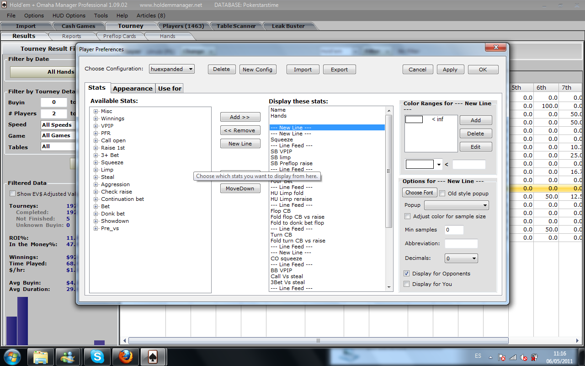
Task: Expand the Misc stats node
Action: (96, 111)
